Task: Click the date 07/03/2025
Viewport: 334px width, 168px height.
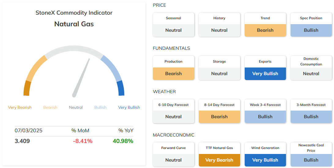Action: (x=28, y=130)
